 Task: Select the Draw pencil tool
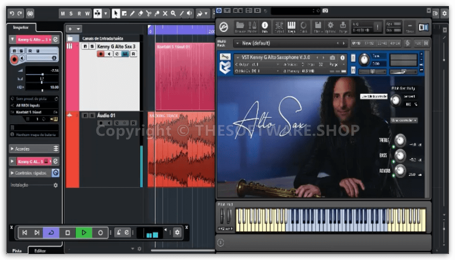coord(132,13)
